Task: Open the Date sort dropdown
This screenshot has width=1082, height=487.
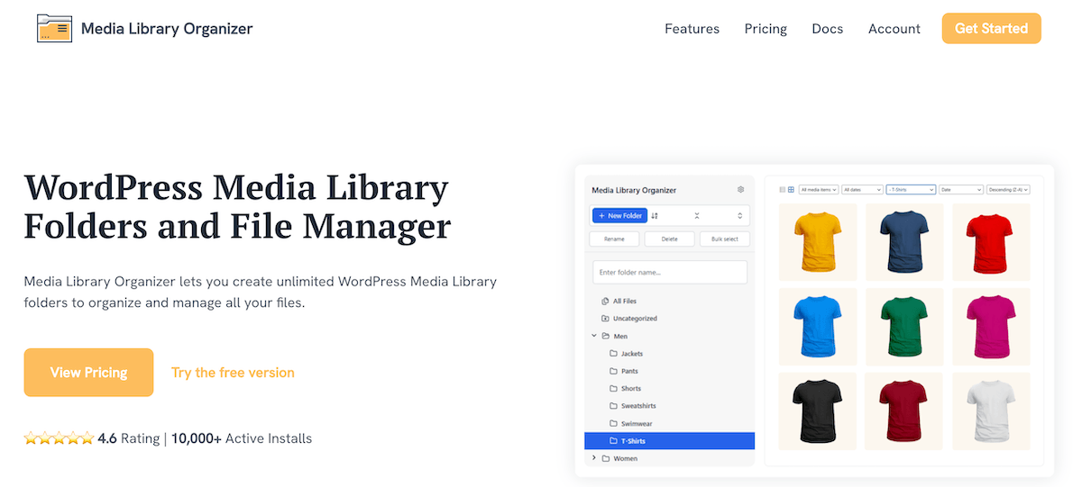Action: point(961,190)
